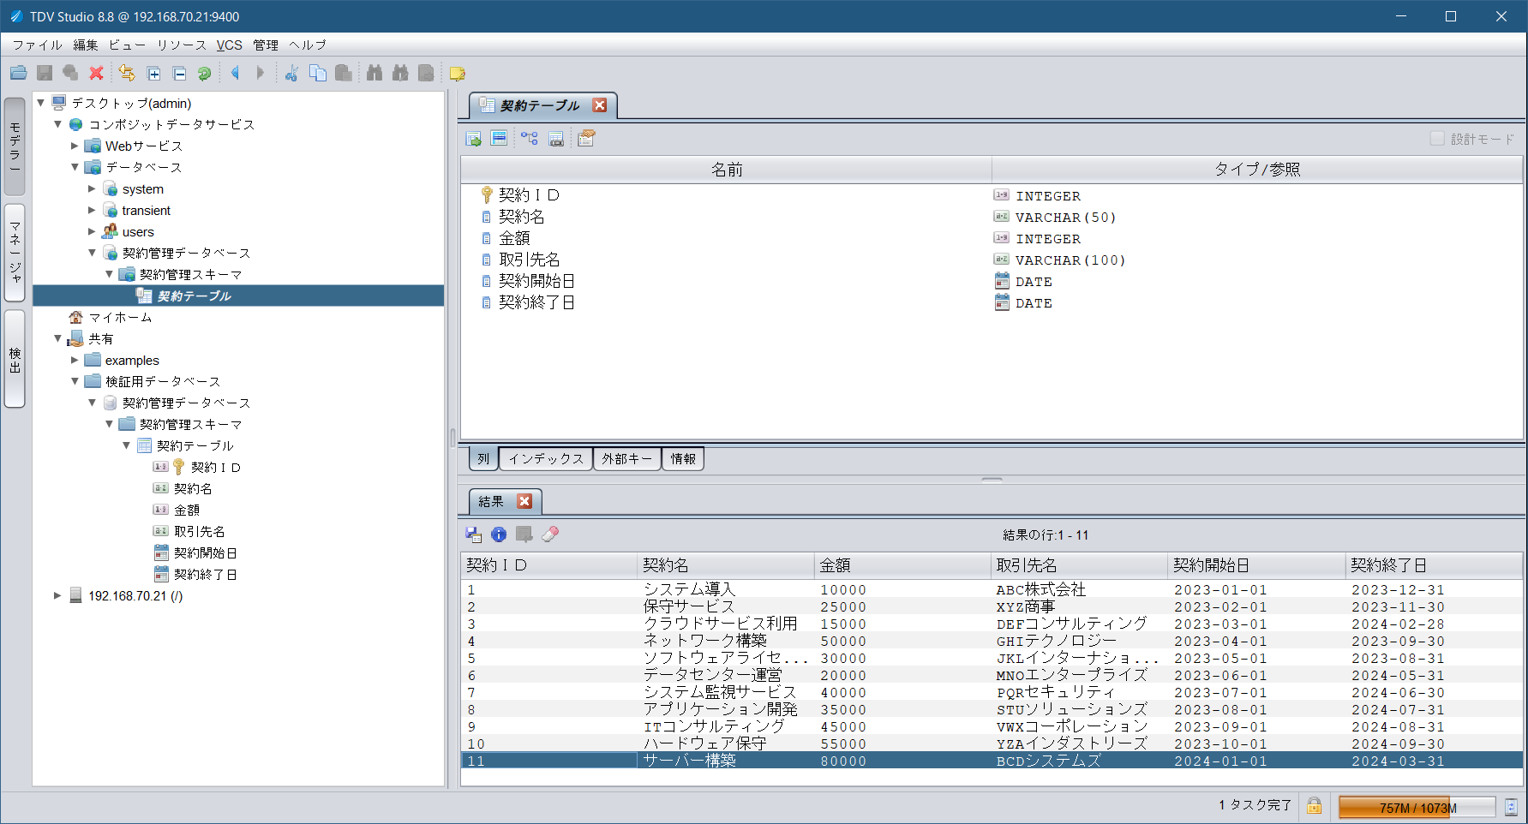This screenshot has width=1528, height=824.
Task: Click the 1 タスク完了 status text
Action: coord(1255,805)
